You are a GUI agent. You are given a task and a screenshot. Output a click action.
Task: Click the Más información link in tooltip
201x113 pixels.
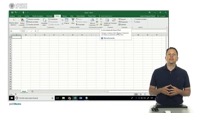click(109, 38)
